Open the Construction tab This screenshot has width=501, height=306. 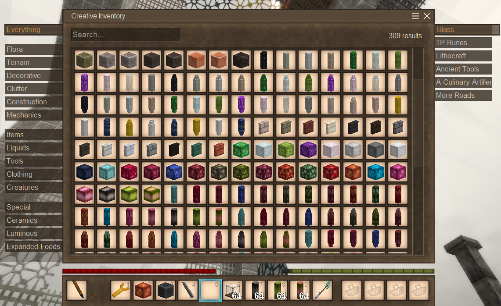[x=33, y=102]
